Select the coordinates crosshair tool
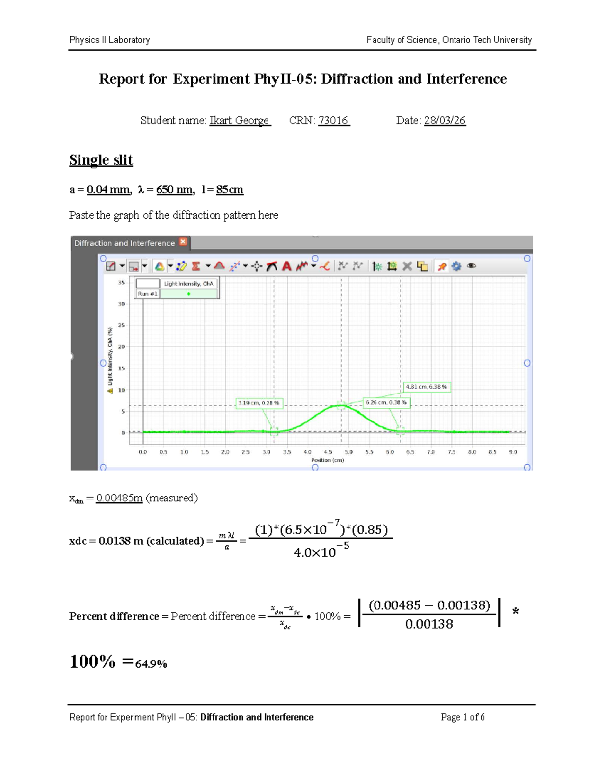 257,266
